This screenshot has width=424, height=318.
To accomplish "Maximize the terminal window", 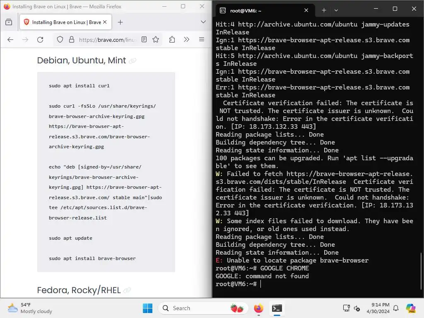I will tap(395, 9).
